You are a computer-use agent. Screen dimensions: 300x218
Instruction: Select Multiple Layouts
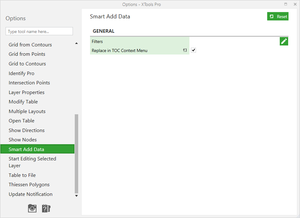27,111
